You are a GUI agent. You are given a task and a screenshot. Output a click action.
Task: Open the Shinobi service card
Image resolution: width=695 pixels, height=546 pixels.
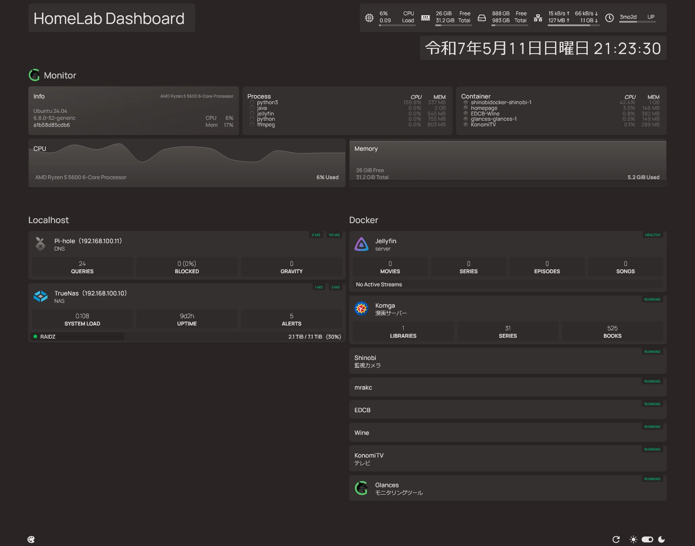coord(508,361)
